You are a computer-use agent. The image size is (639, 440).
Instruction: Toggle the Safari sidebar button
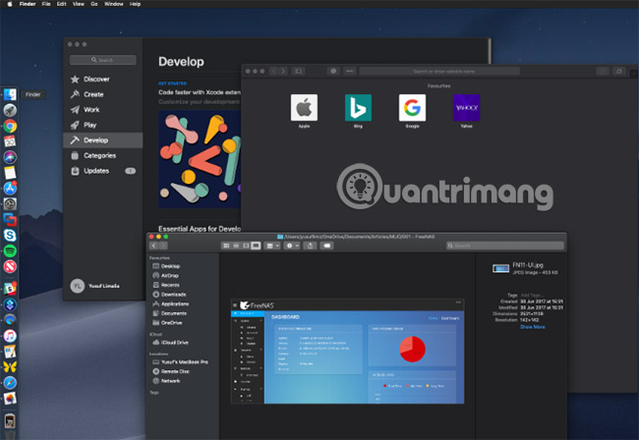tap(298, 72)
